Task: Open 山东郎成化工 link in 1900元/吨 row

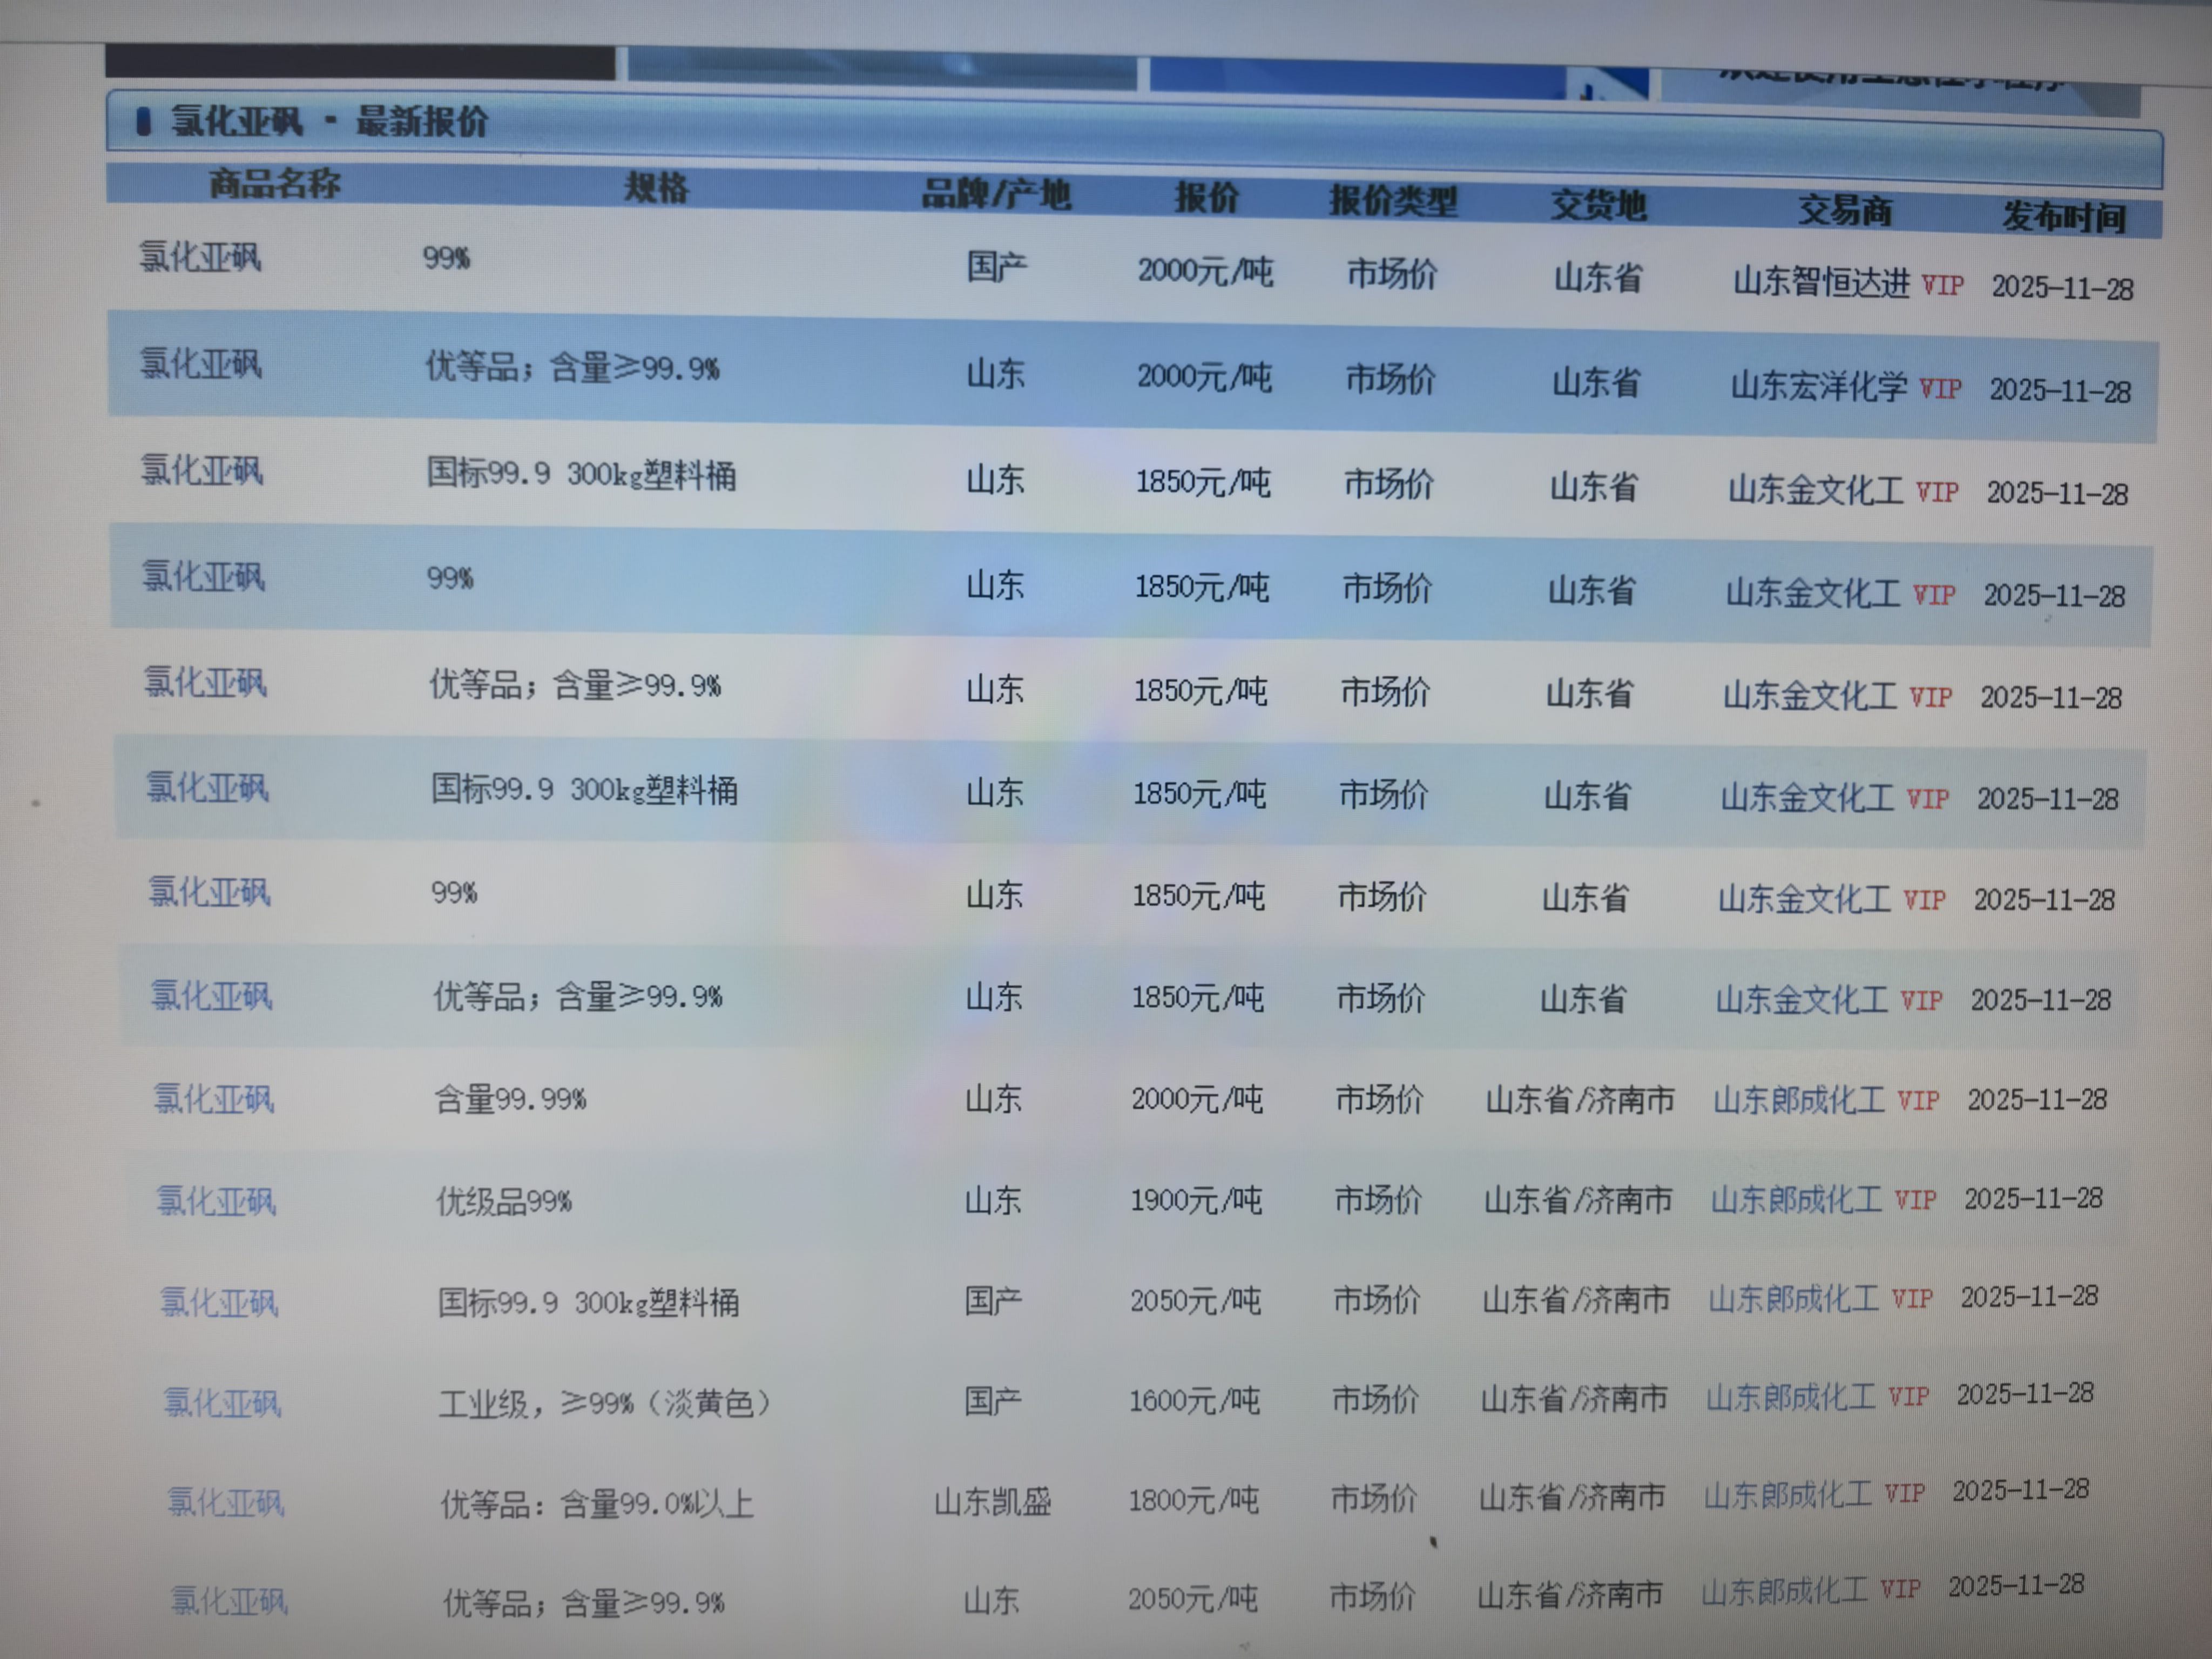Action: (1796, 1199)
